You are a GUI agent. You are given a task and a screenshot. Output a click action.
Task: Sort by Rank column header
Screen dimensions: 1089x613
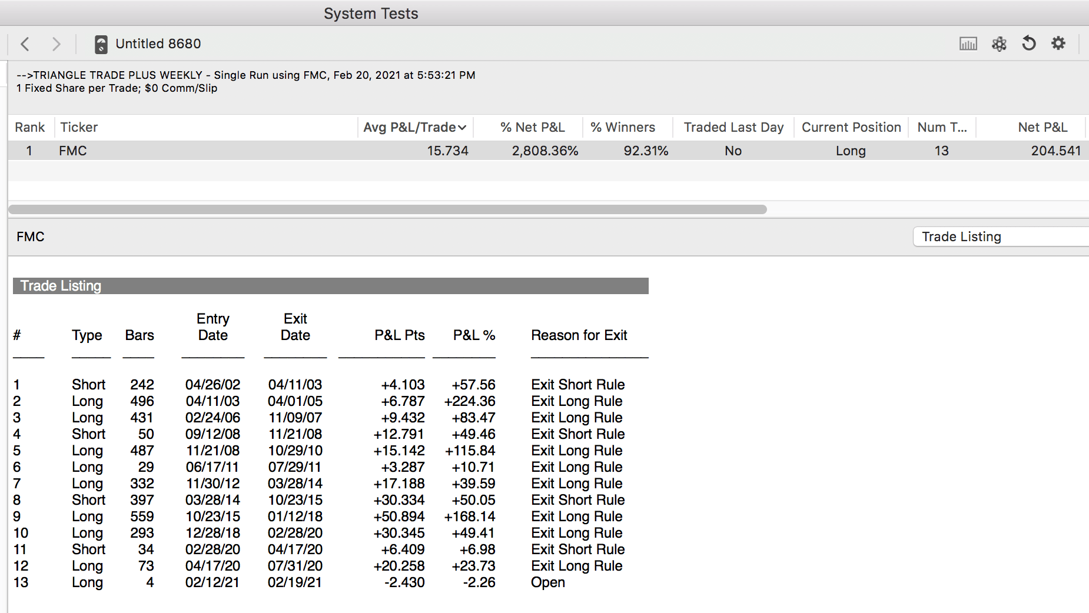30,127
